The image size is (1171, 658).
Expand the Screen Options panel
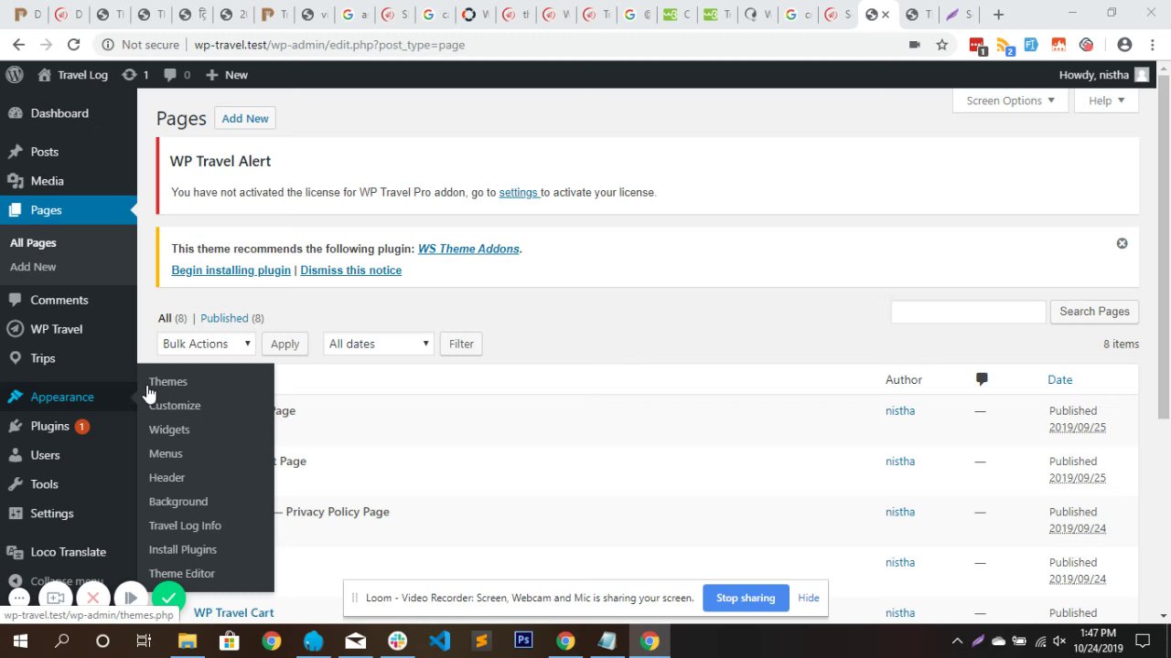coord(1010,101)
